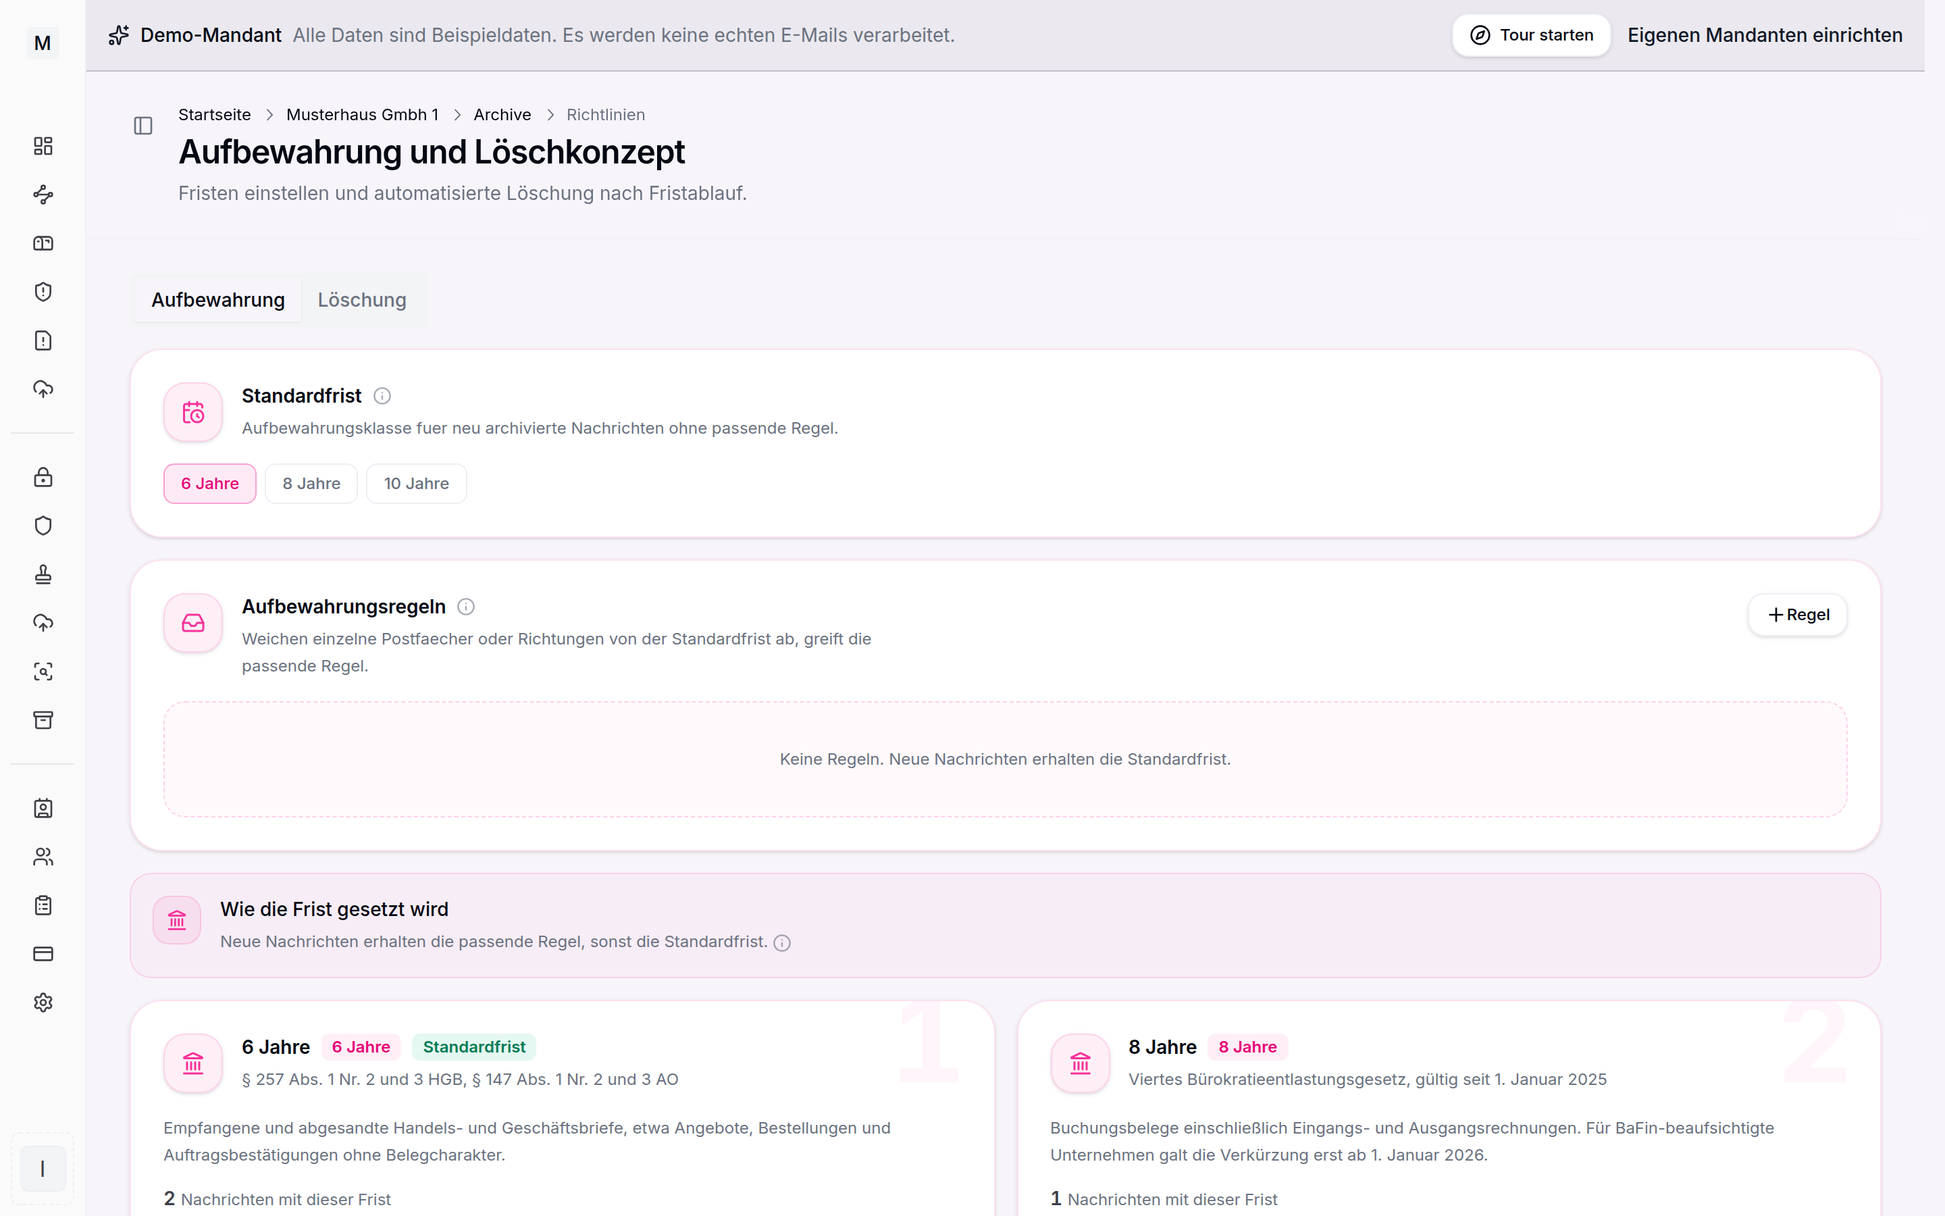The width and height of the screenshot is (1945, 1216).
Task: Open the settings gear icon in sidebar
Action: [x=43, y=1003]
